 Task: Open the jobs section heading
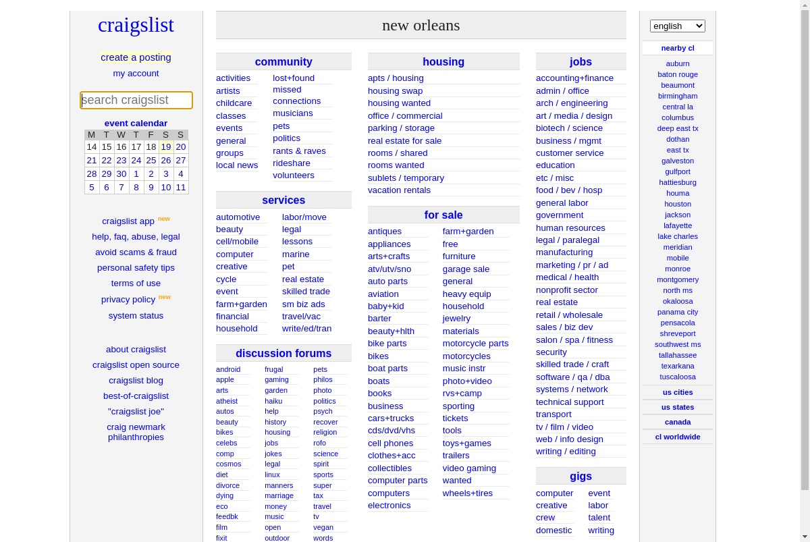pyautogui.click(x=580, y=61)
